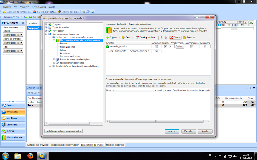Switch to Historial de tareas tab
Image resolution: width=257 pixels, height=160 pixels.
pos(115,145)
